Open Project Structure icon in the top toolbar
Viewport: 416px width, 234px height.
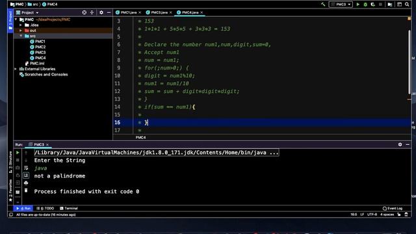(x=390, y=5)
